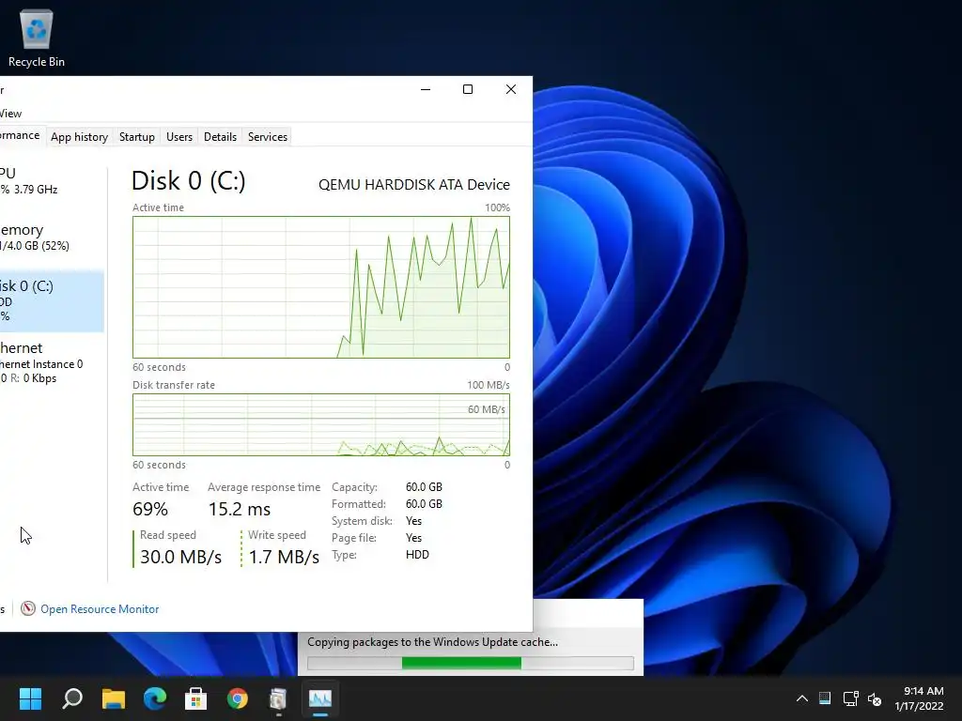Open Microsoft Edge from taskbar
Screen dimensions: 962x721
[155, 698]
